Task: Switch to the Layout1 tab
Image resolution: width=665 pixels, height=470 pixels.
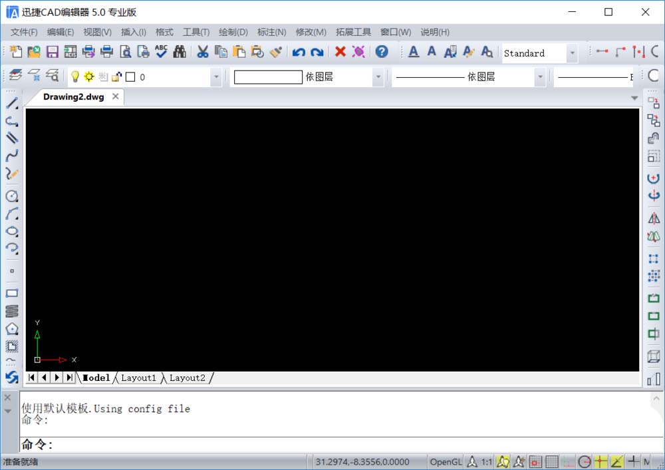Action: 138,378
